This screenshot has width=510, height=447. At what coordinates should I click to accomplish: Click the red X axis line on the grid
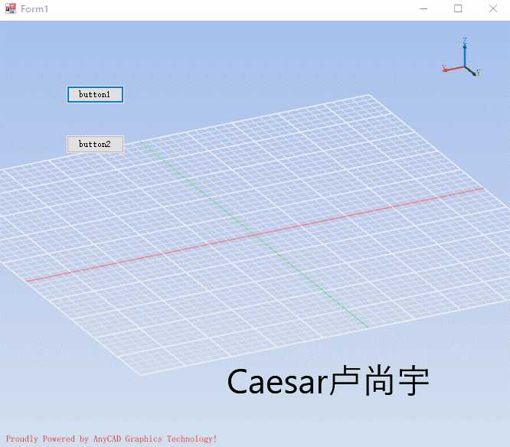pyautogui.click(x=255, y=234)
